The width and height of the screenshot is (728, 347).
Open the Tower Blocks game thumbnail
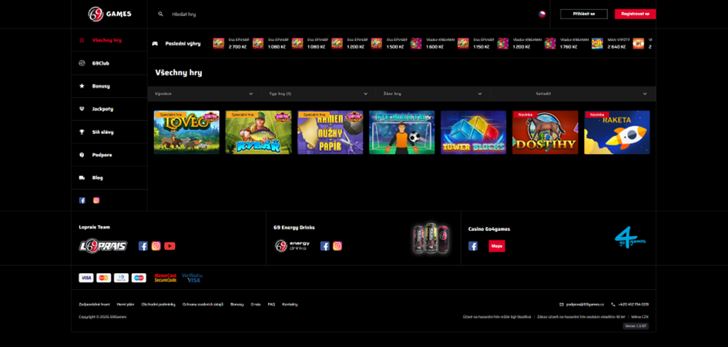(474, 132)
